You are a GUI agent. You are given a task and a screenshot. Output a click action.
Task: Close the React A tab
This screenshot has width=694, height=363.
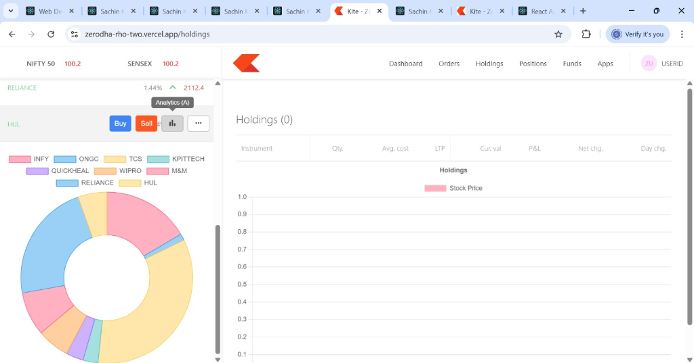[x=563, y=11]
